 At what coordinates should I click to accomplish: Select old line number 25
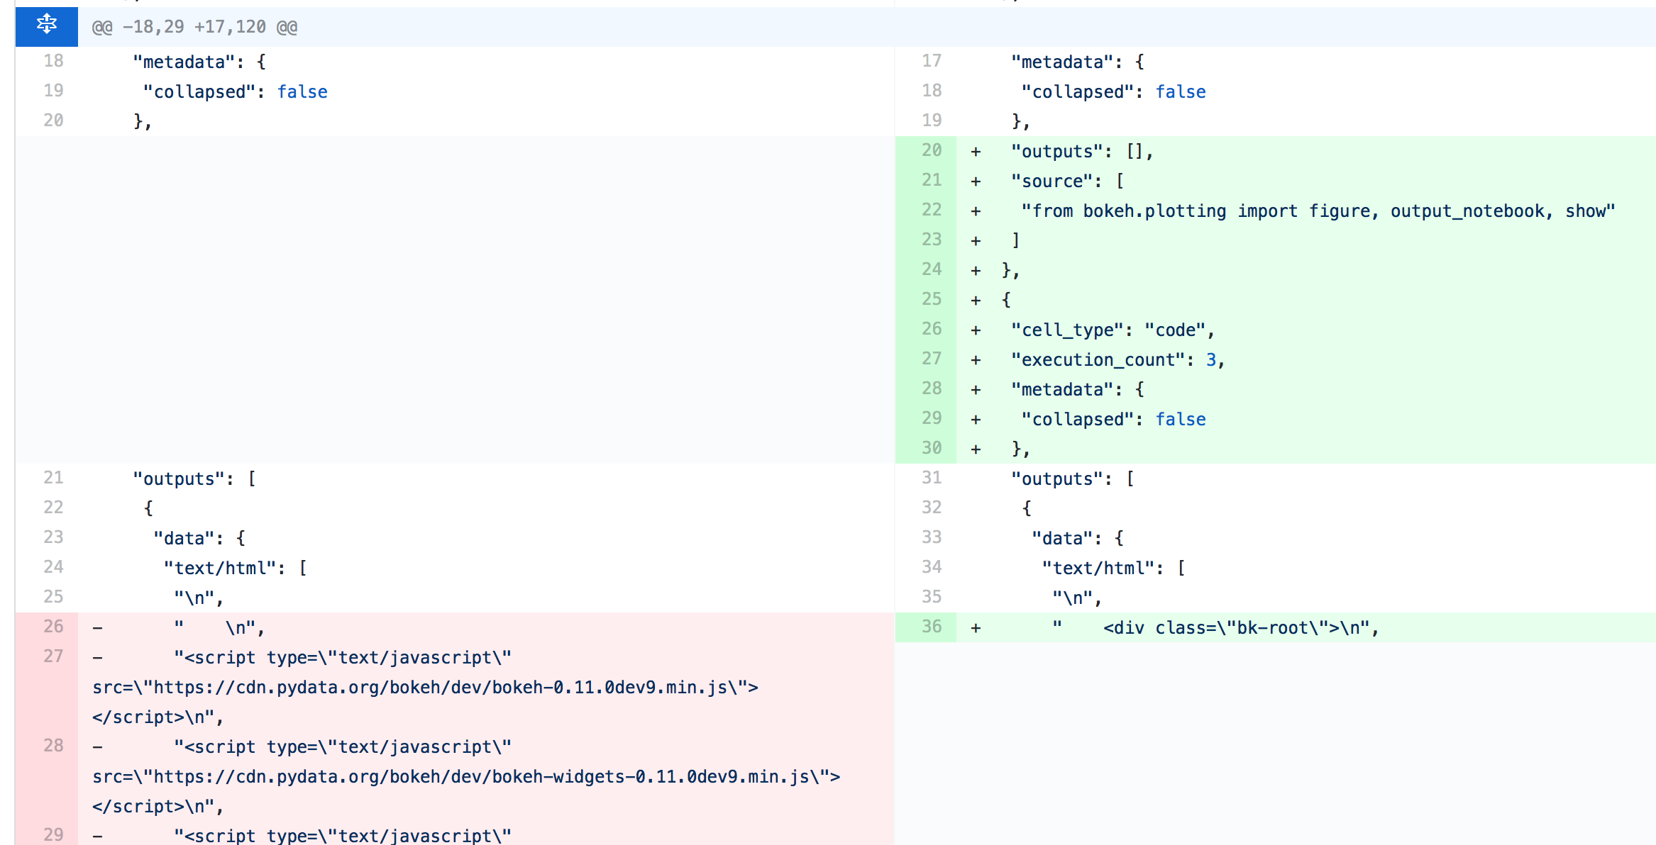53,597
